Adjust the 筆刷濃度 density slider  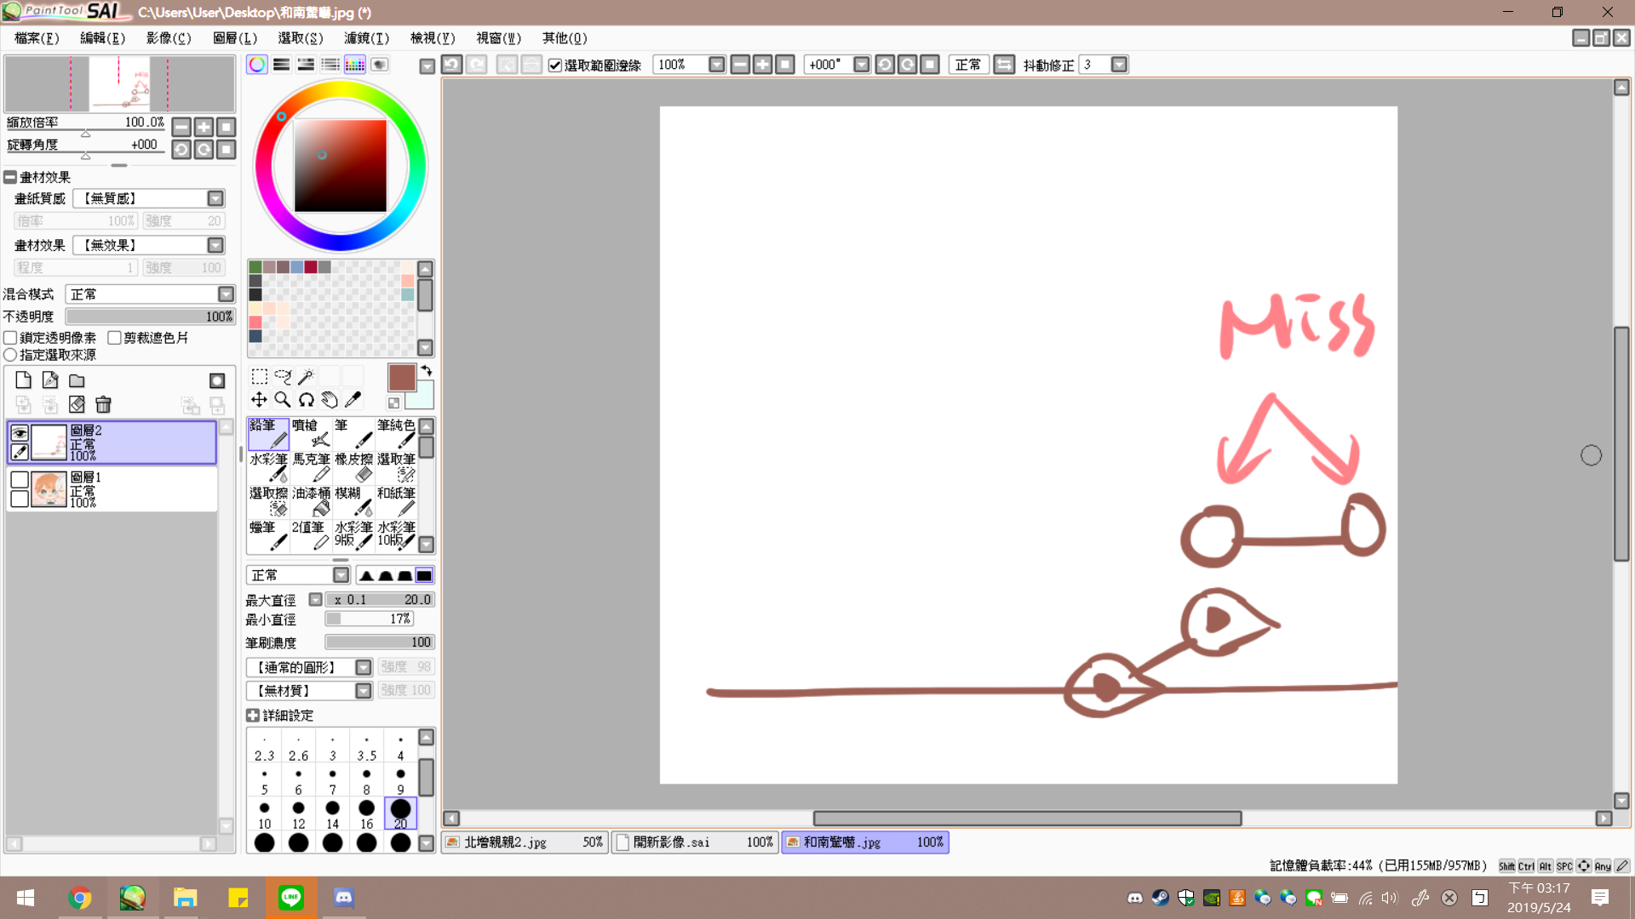[x=380, y=642]
